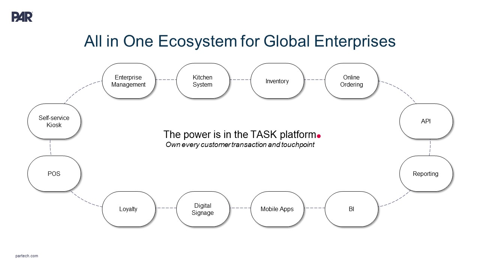Click 'The power is in the TASK platform' text

pyautogui.click(x=240, y=135)
